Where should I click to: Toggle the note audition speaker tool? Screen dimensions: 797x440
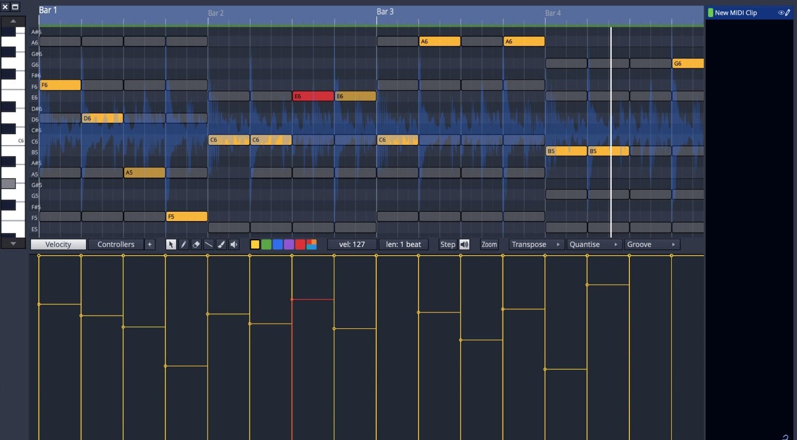tap(233, 244)
